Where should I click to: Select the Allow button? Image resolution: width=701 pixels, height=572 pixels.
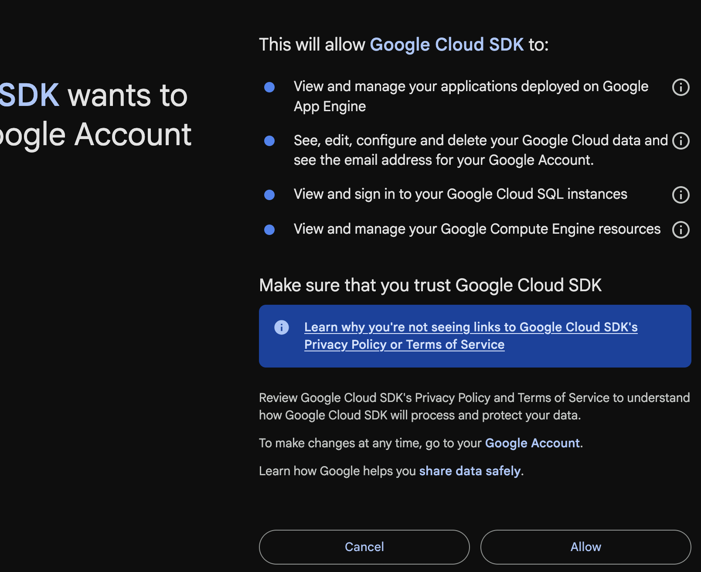(x=585, y=547)
